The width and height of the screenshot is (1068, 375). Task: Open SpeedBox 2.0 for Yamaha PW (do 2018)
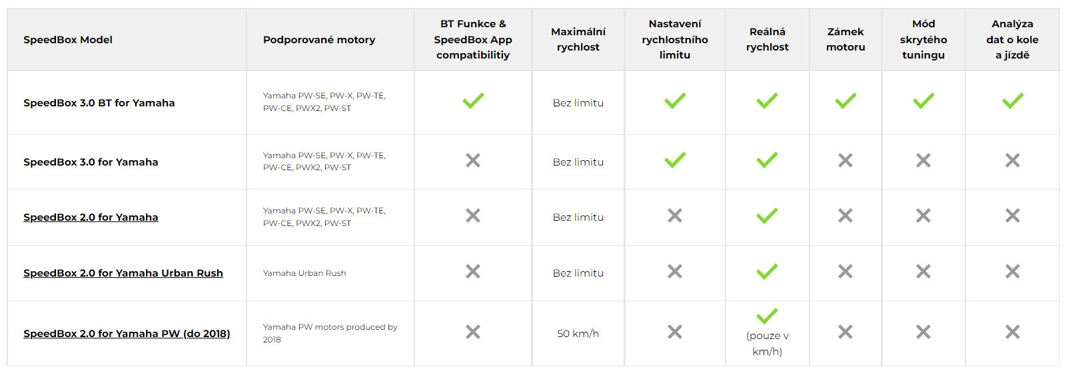point(127,334)
